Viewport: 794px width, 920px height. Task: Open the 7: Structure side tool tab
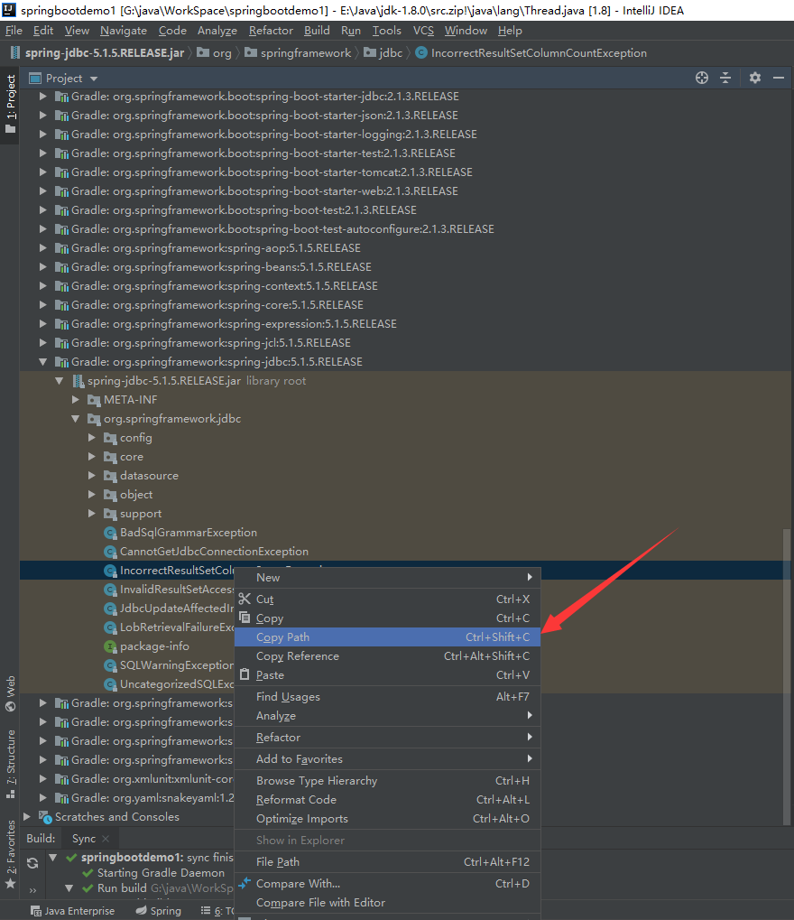pos(11,764)
